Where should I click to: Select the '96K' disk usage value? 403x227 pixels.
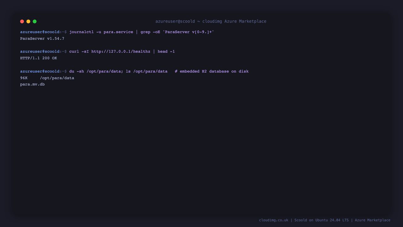pyautogui.click(x=24, y=78)
